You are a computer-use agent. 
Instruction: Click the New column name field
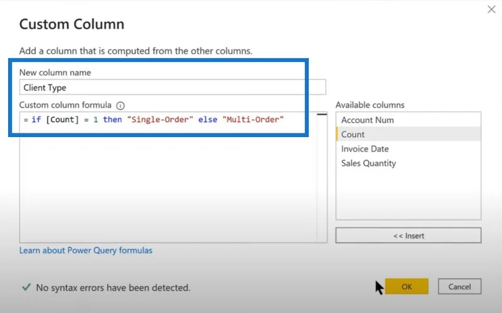coord(173,87)
